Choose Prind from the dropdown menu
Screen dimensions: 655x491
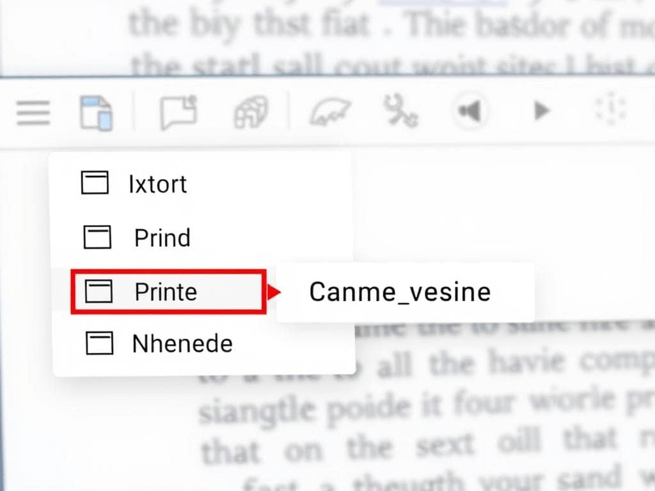(x=162, y=238)
